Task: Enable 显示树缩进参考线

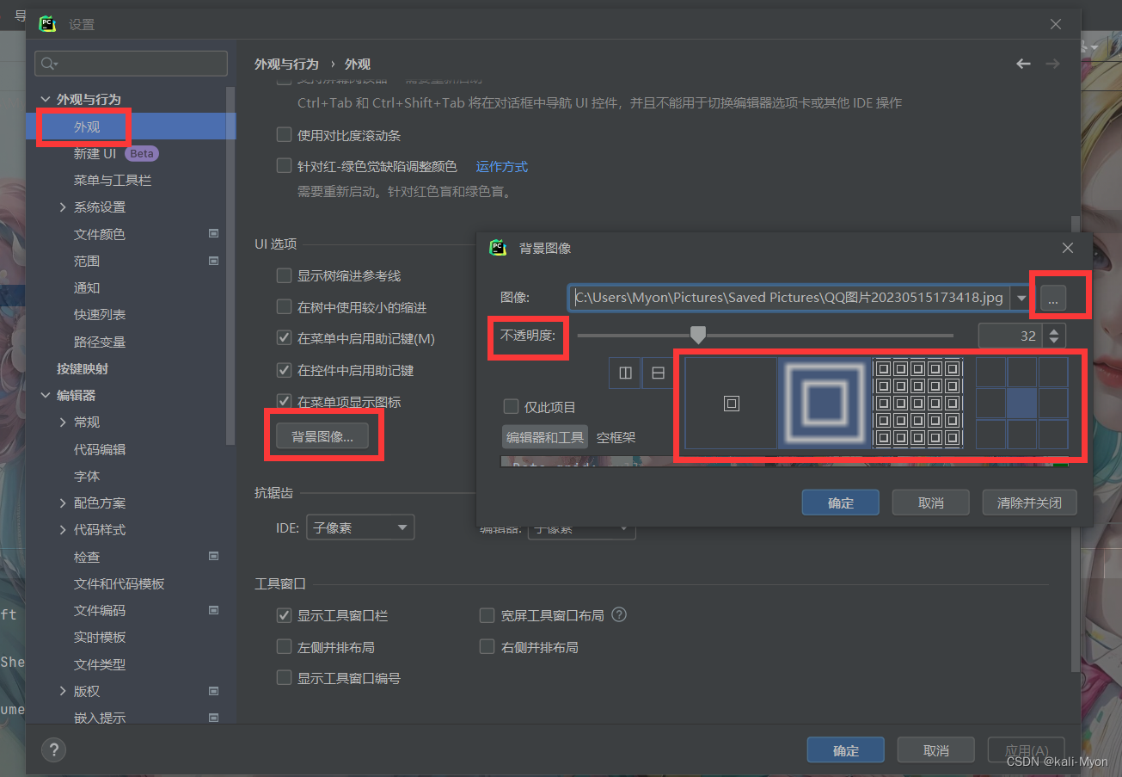Action: (x=284, y=276)
